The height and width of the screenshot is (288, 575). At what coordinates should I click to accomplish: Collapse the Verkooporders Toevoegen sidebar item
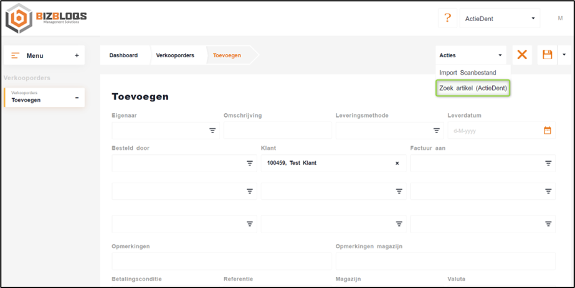coord(77,97)
